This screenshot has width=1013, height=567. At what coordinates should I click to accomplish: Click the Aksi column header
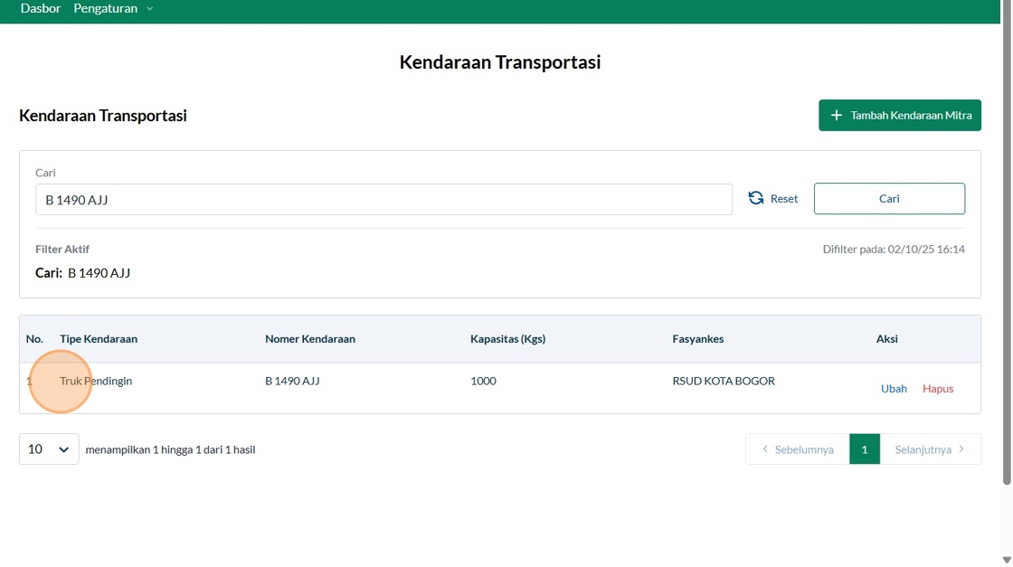coord(887,338)
